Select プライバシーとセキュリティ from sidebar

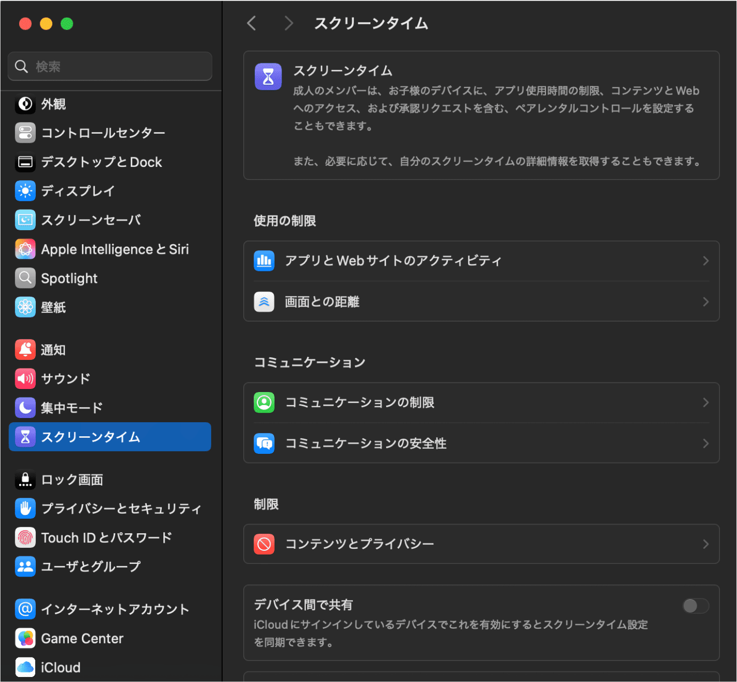point(25,508)
